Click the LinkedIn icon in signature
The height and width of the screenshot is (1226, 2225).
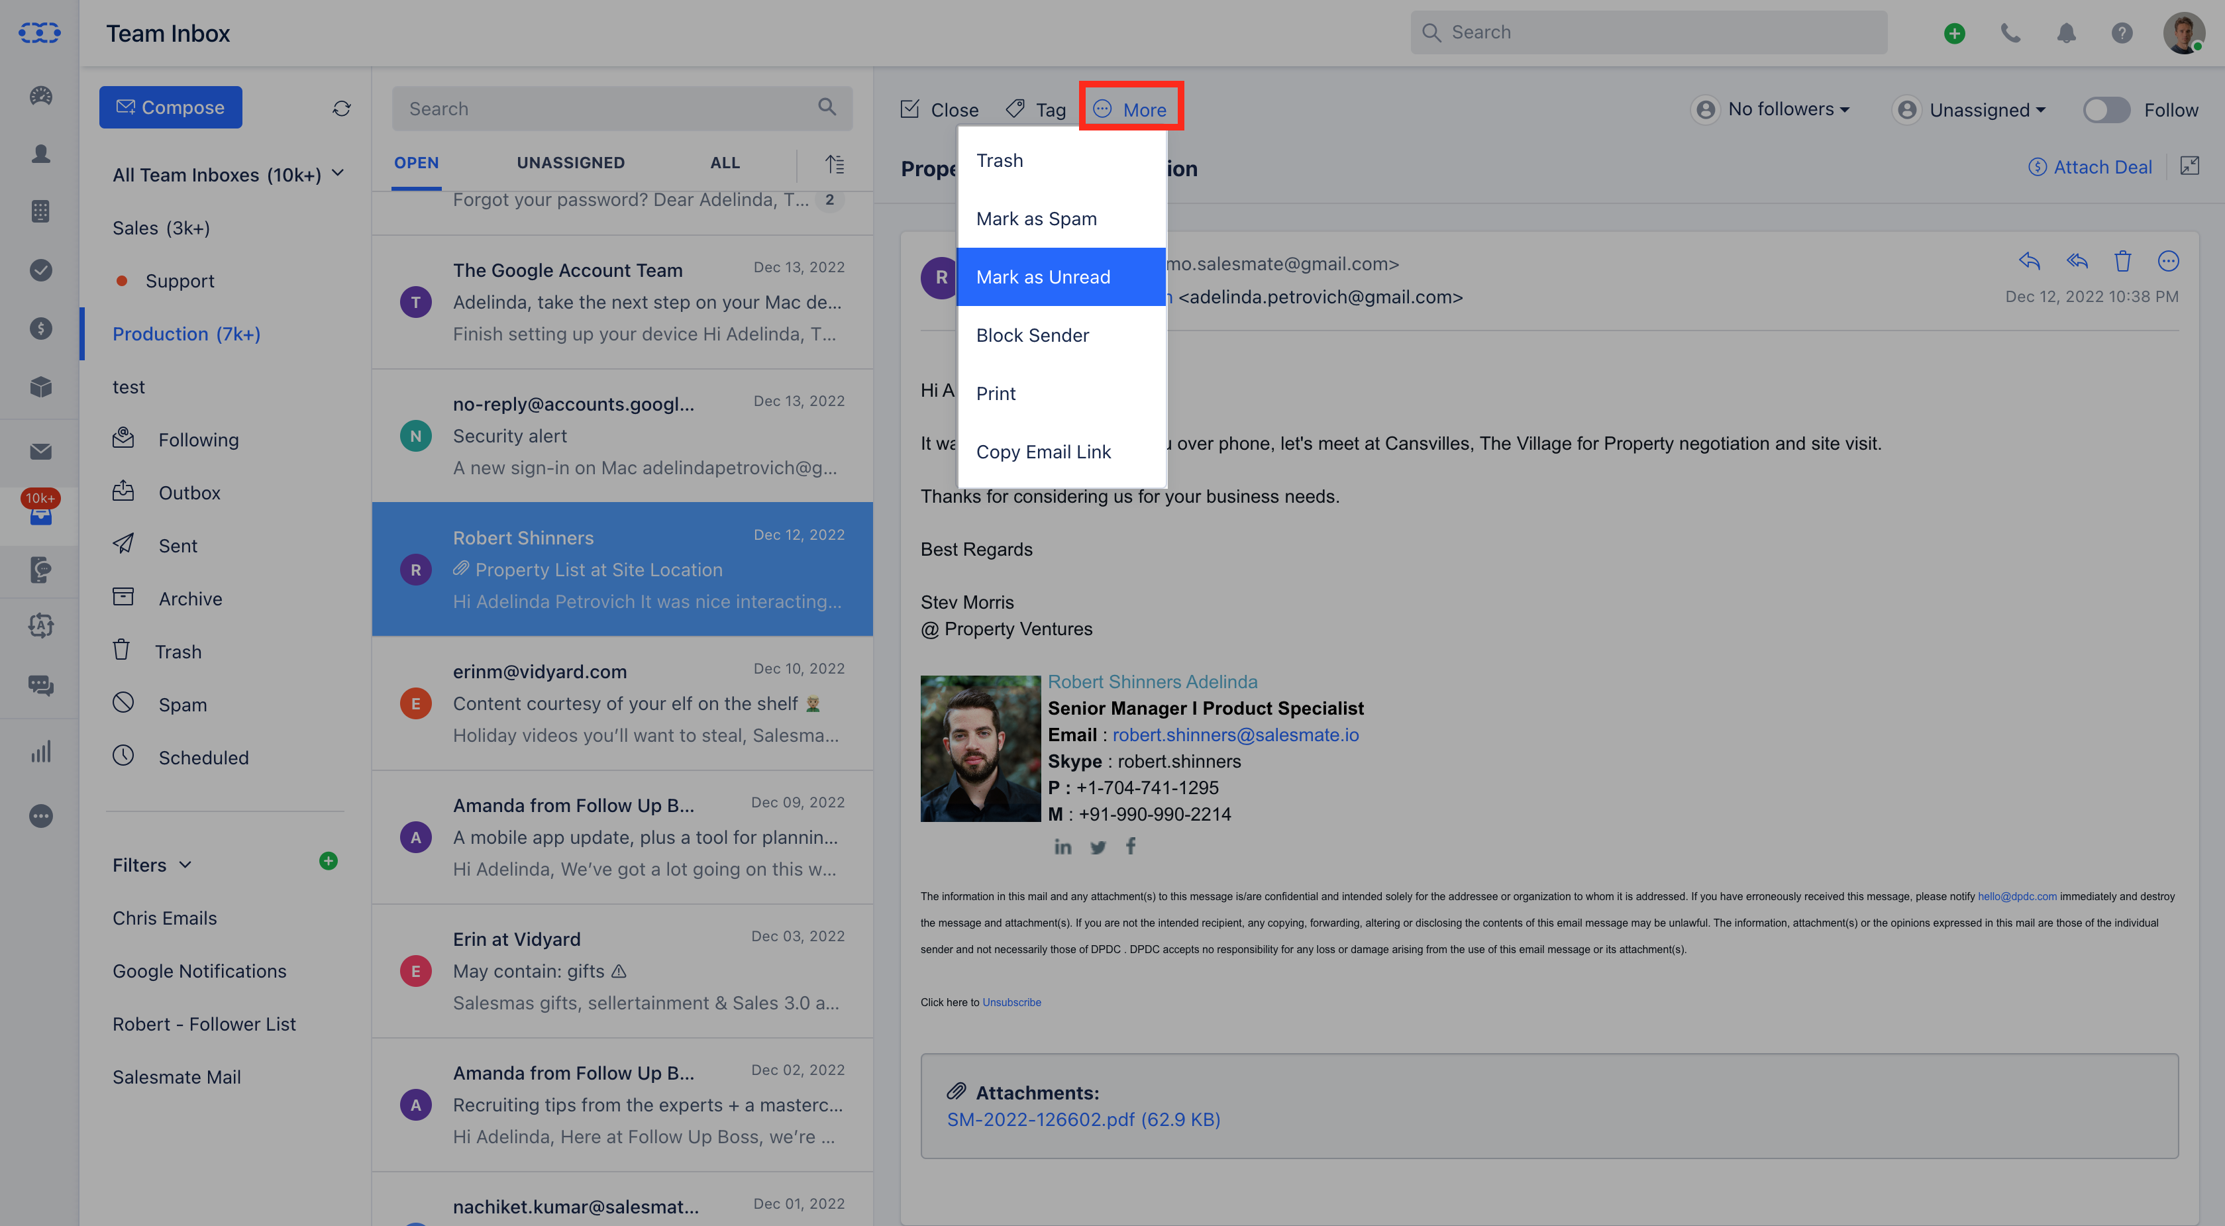pyautogui.click(x=1062, y=847)
